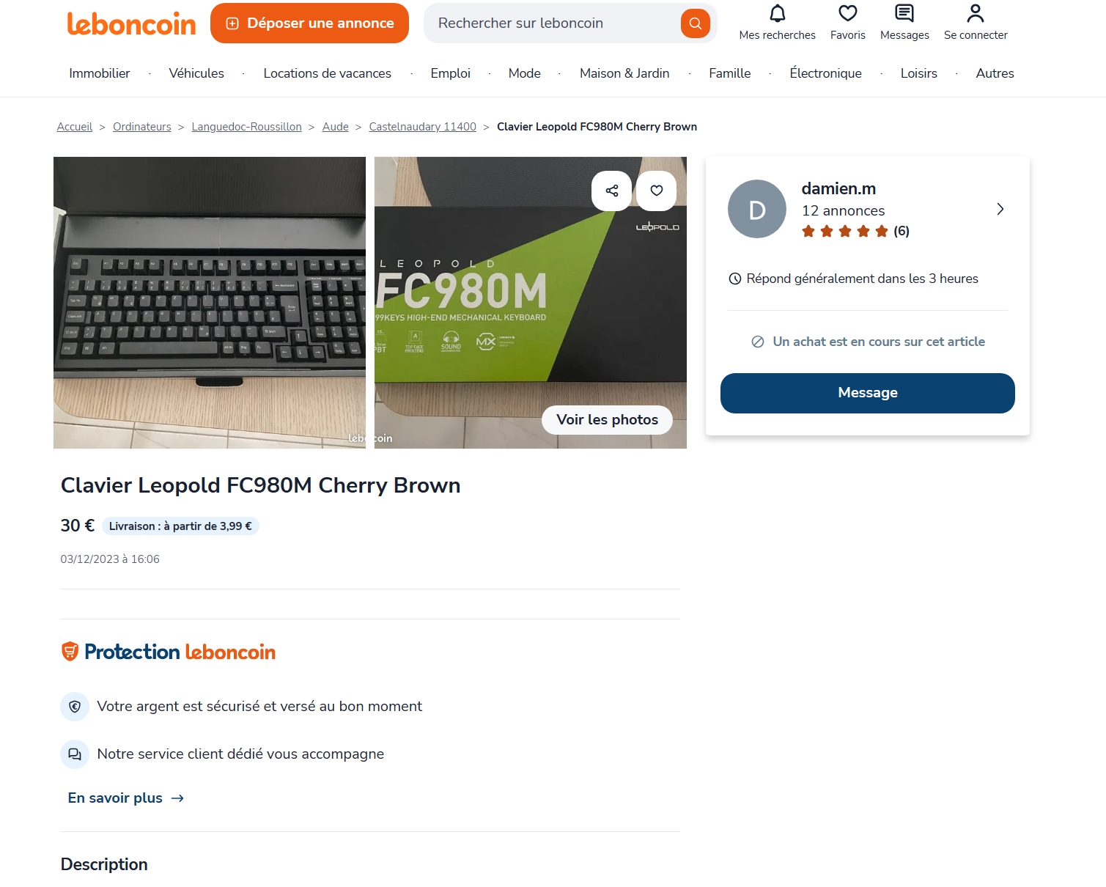Screen dimensions: 1106x887
Task: Open the keyboard photo thumbnail
Action: [210, 302]
